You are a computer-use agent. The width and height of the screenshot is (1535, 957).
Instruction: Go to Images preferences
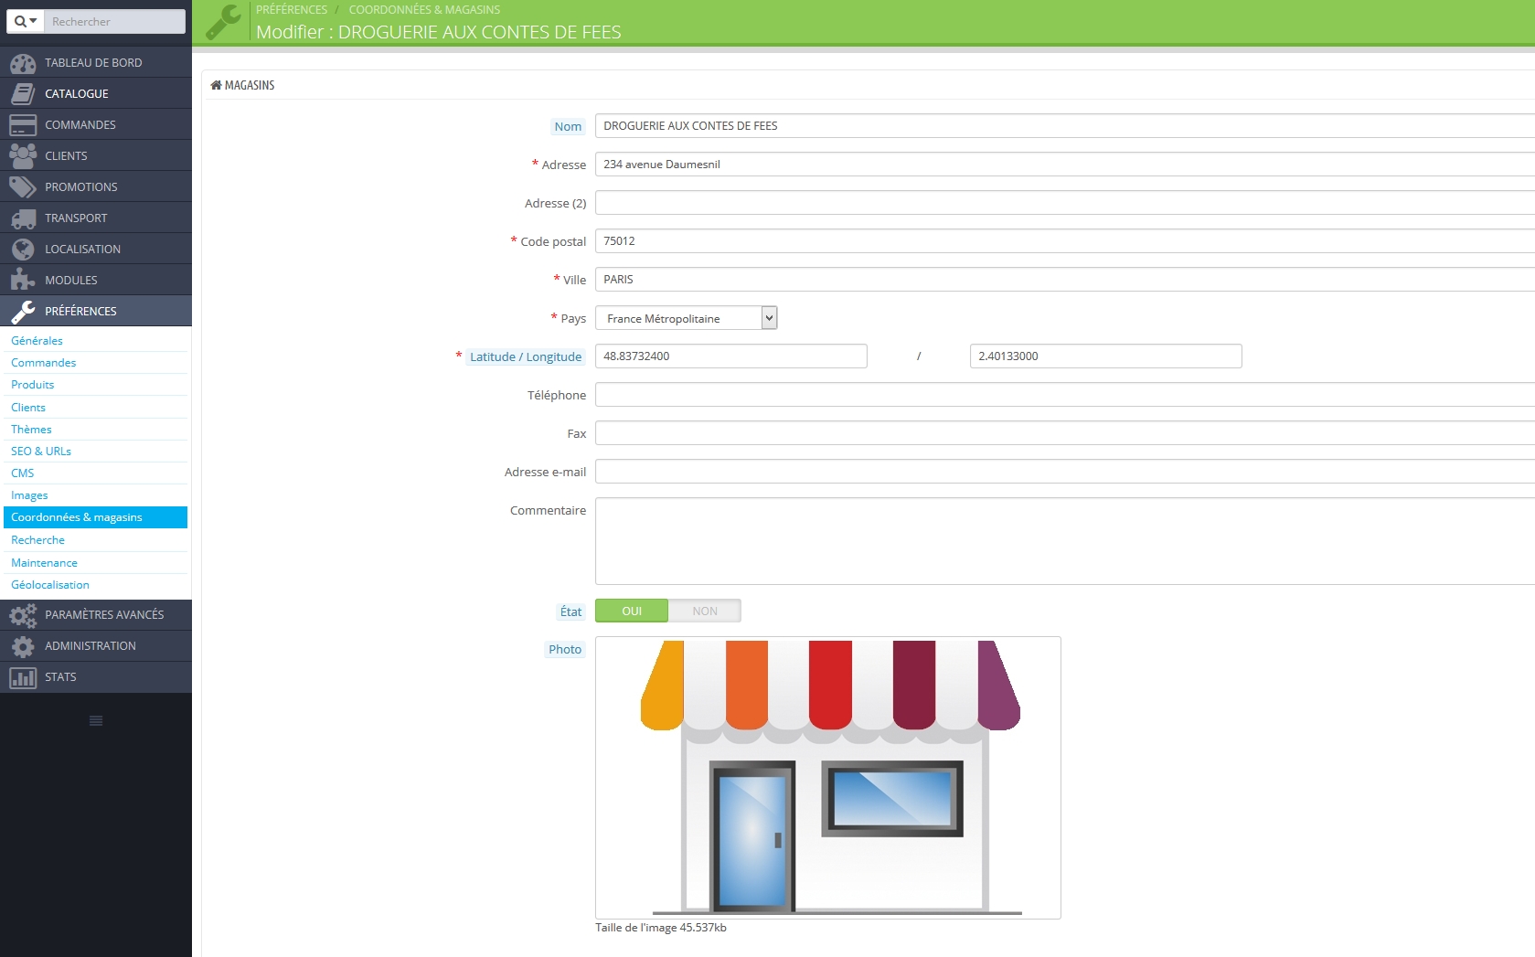tap(96, 495)
